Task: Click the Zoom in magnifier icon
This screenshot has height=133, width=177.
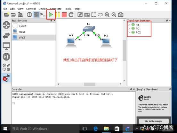Action: [x=107, y=15]
